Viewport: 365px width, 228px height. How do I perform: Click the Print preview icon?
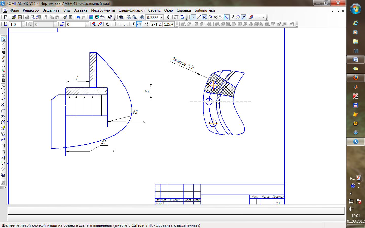[x=33, y=17]
